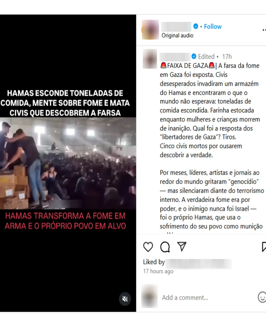Click your avatar beside comment box
This screenshot has width=266, height=333.
(x=149, y=296)
